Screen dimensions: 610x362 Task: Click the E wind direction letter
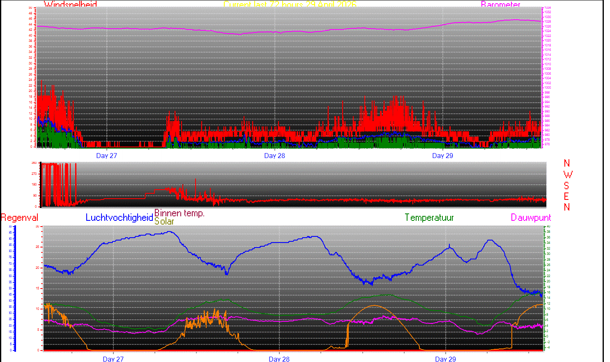click(x=567, y=197)
